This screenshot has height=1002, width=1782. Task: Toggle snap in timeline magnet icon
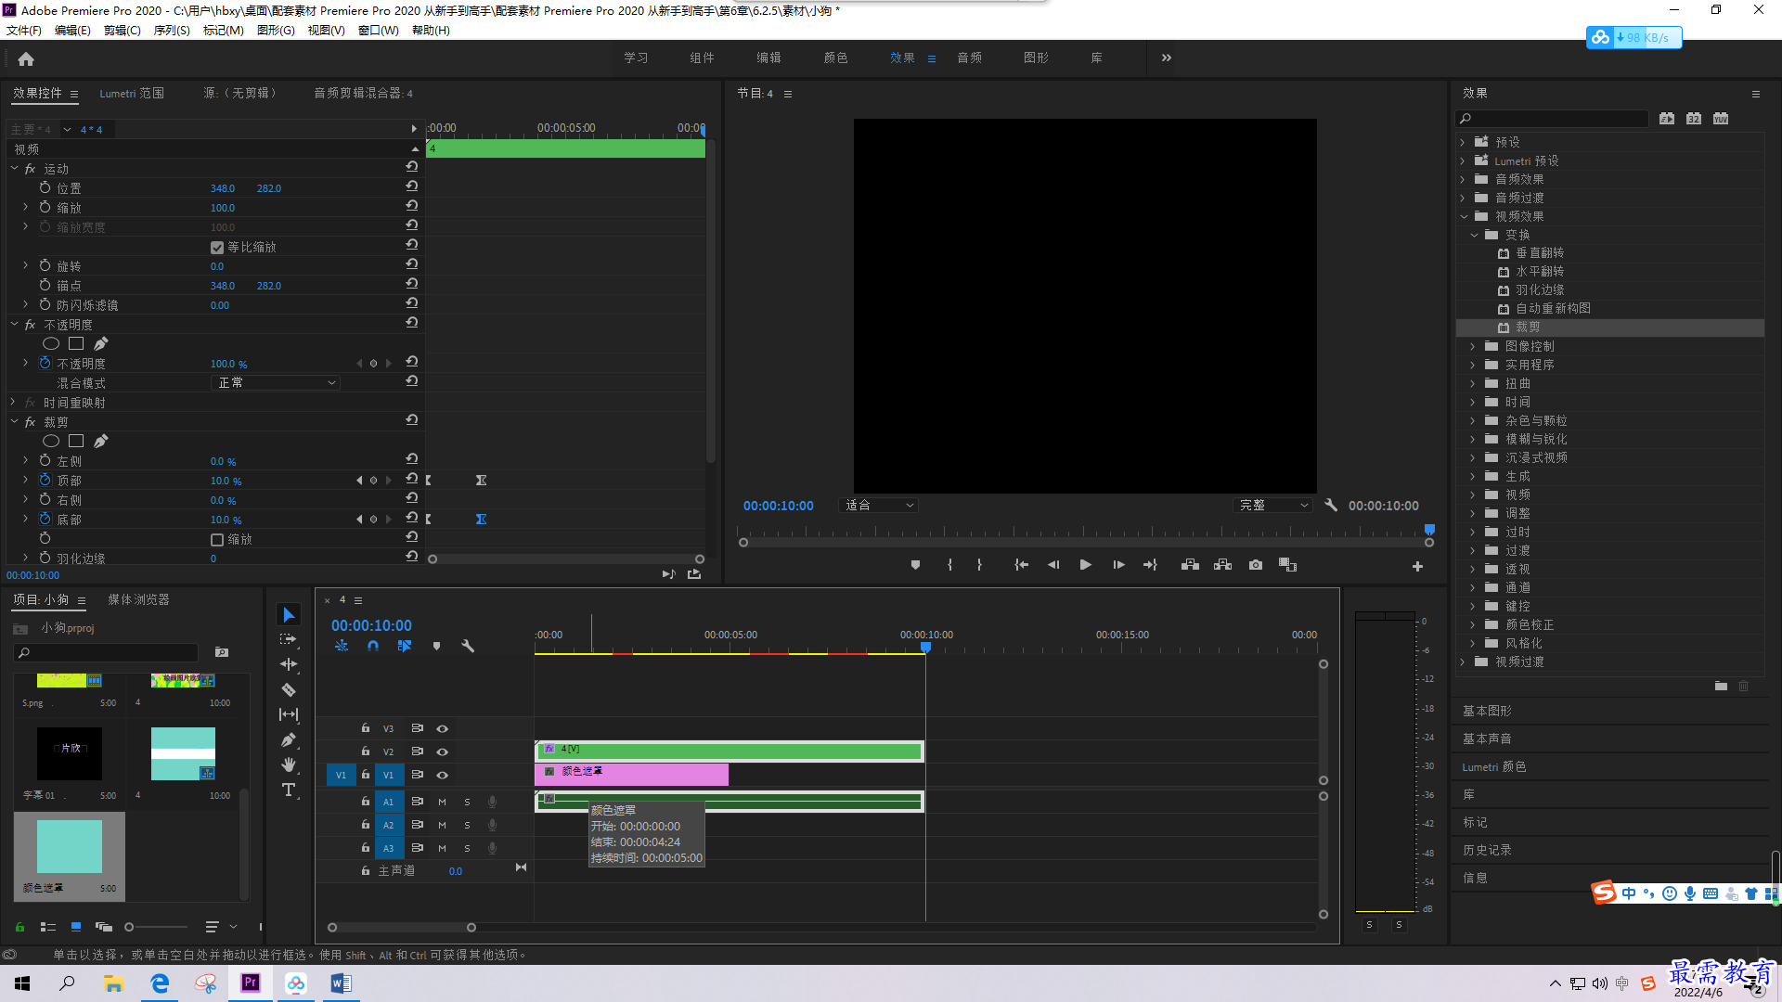pyautogui.click(x=373, y=646)
